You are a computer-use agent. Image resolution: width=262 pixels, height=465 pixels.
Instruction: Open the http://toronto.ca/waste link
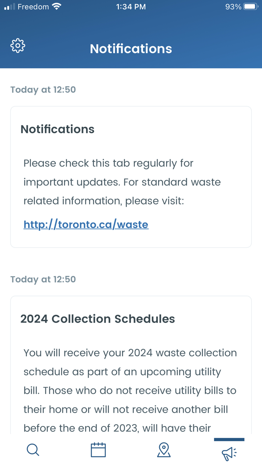[x=86, y=224]
